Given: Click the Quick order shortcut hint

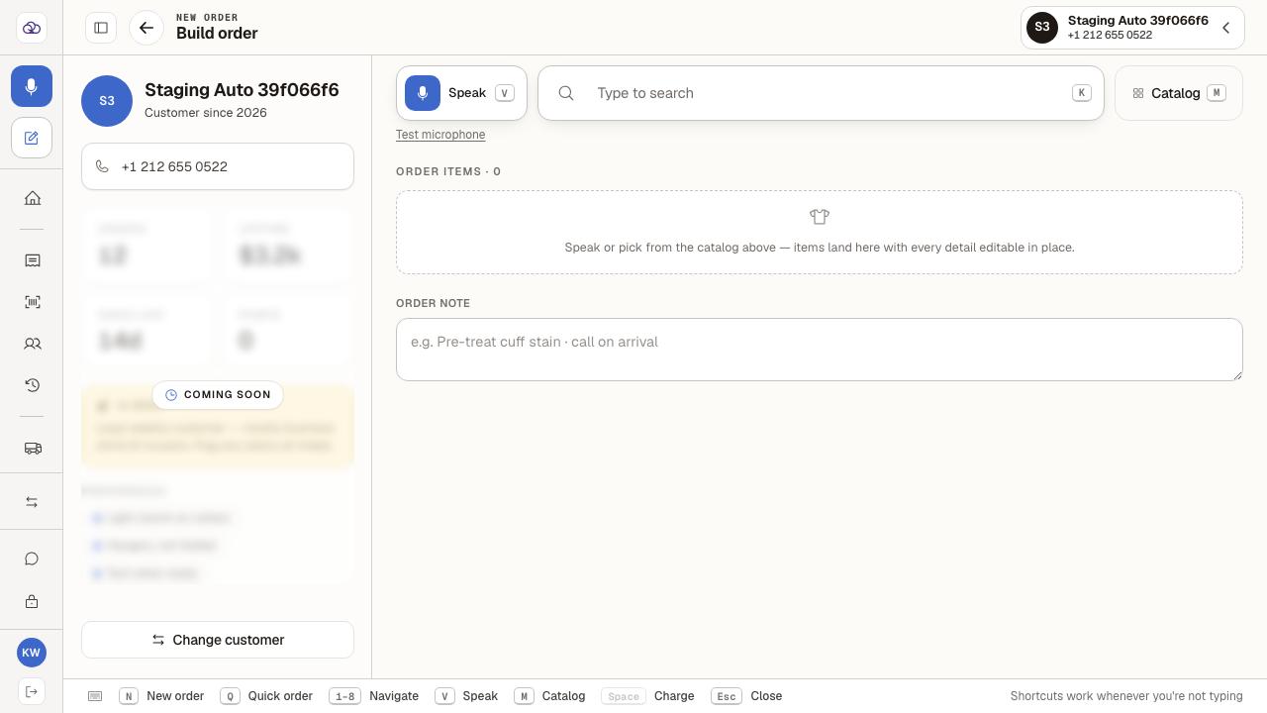Looking at the screenshot, I should coord(266,696).
